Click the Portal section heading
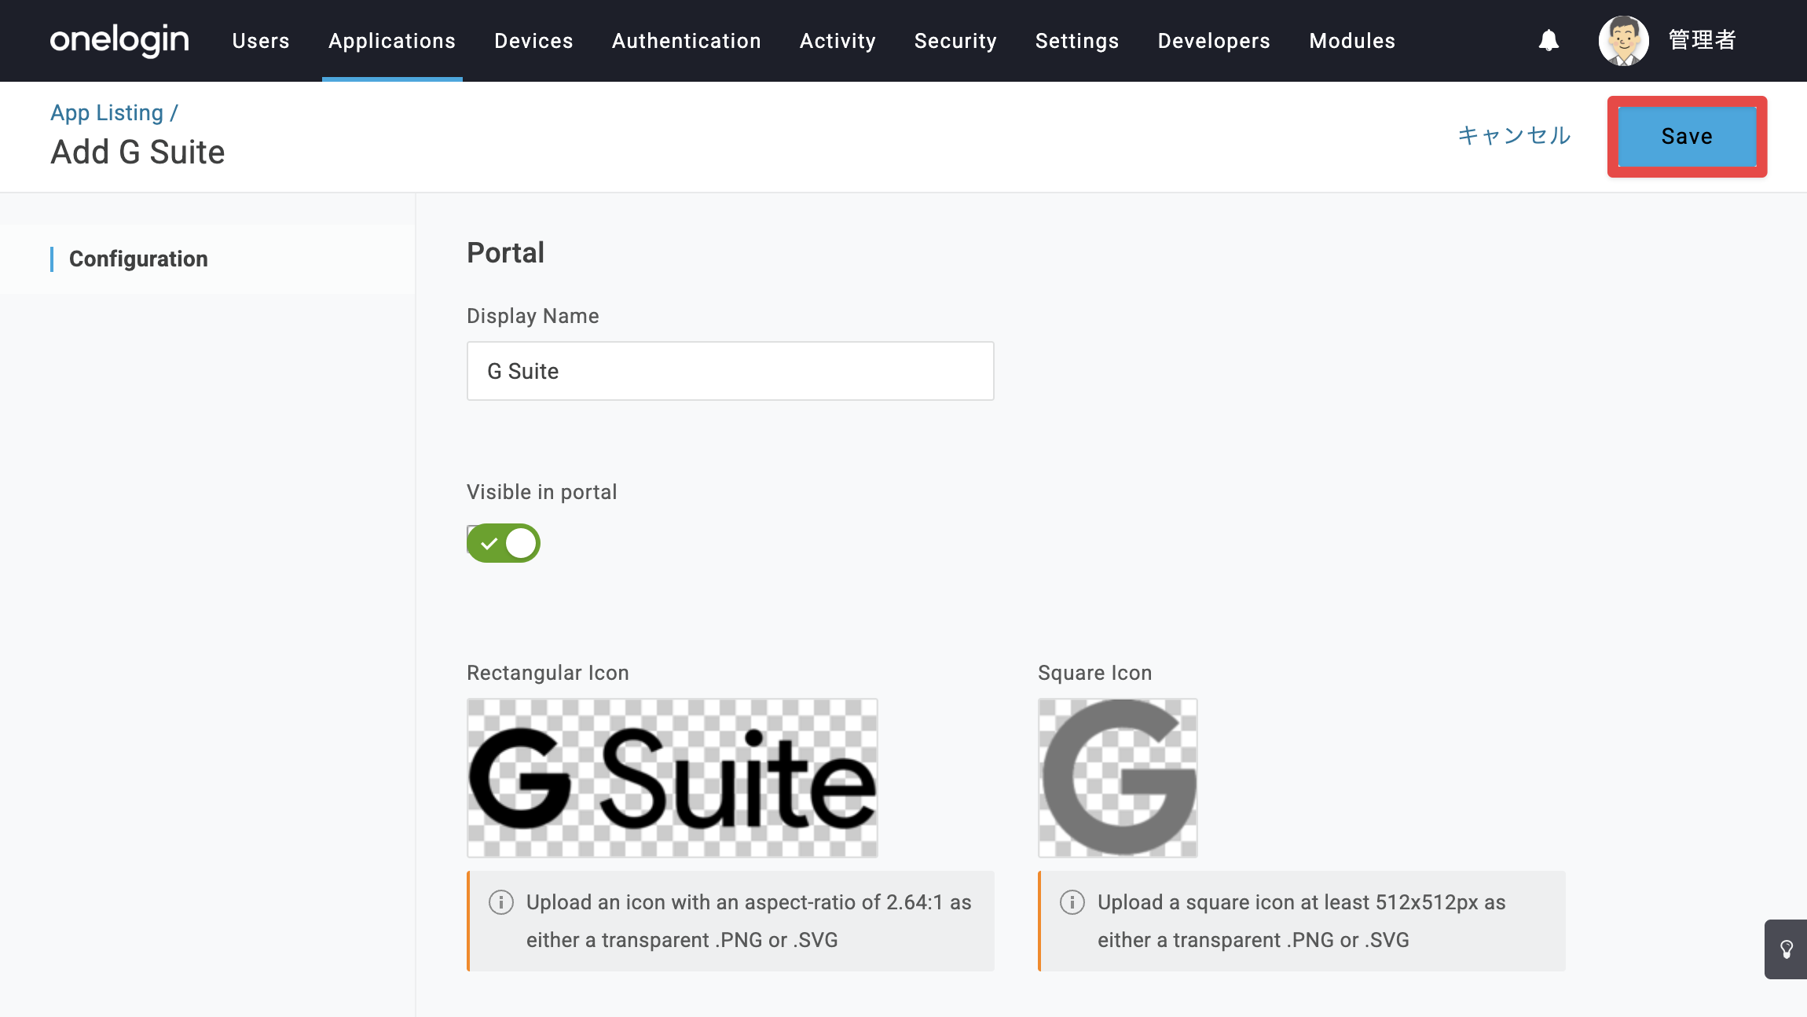 pos(506,252)
